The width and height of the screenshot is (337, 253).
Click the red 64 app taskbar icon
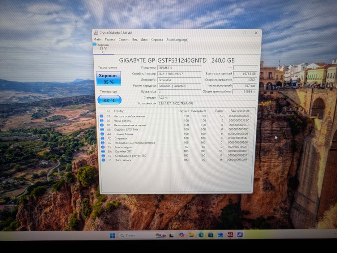tap(230, 235)
